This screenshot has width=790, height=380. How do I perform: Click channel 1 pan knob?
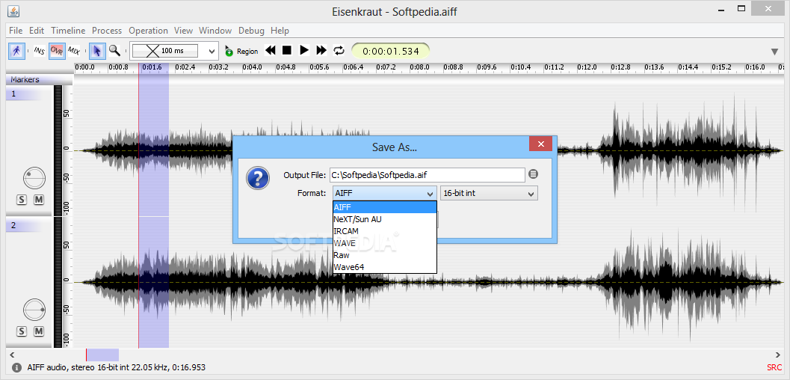click(x=34, y=178)
